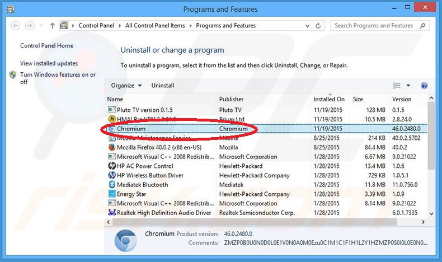
Task: Click the icon of the 6.67 MB Visual C++ row
Action: point(112,156)
